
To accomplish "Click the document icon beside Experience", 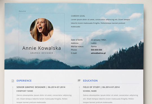I will click(x=13, y=81).
